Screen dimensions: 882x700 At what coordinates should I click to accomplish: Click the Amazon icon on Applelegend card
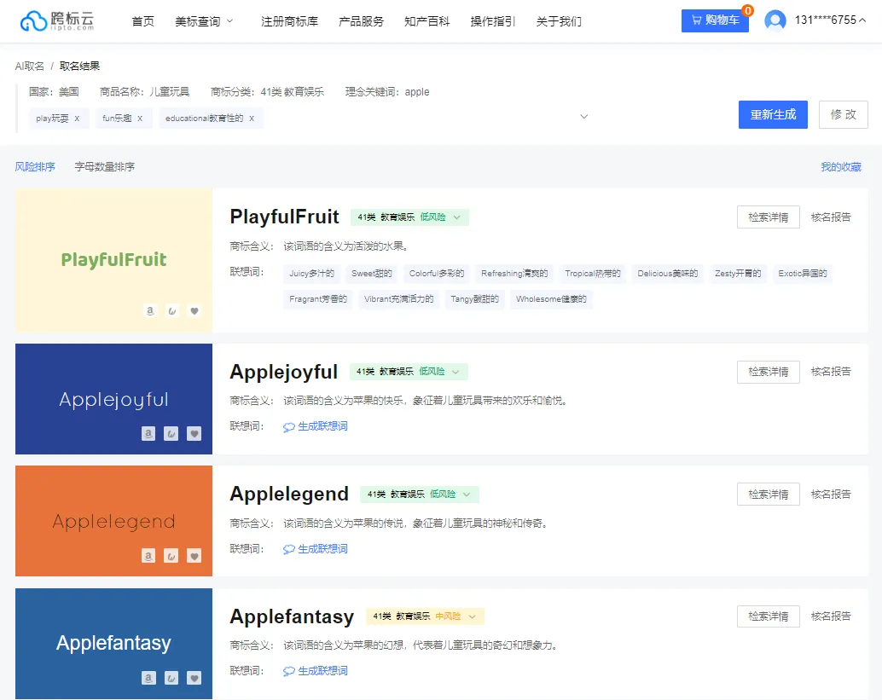148,556
